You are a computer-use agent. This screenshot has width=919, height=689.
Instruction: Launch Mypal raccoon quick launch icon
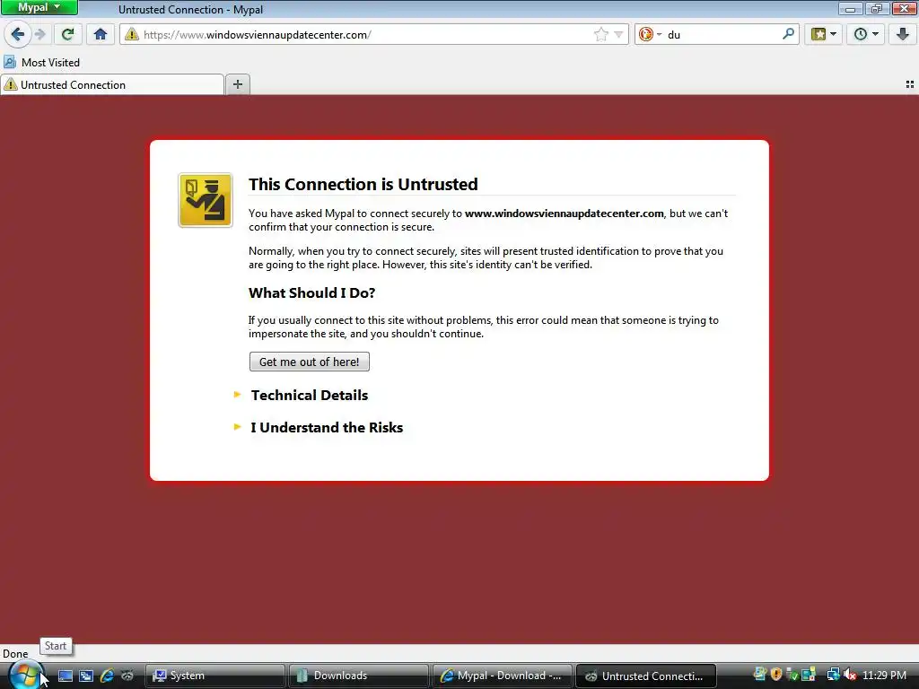click(127, 676)
